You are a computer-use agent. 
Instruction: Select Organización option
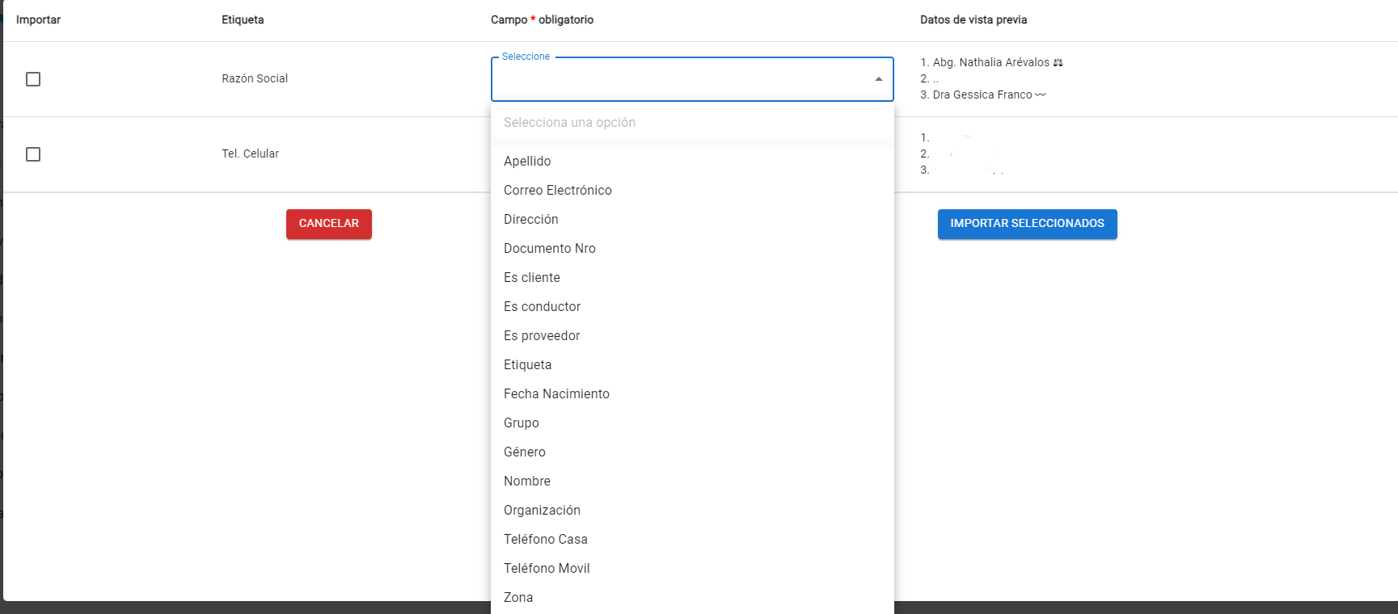pos(692,511)
